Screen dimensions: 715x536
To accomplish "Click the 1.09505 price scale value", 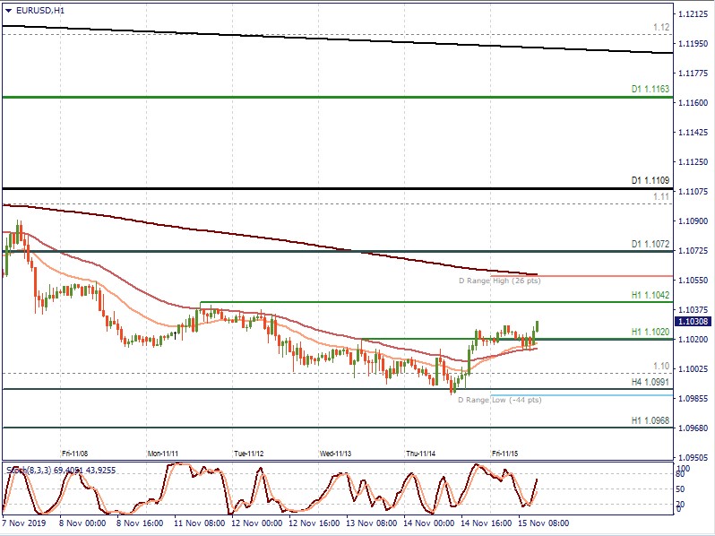I will [x=693, y=457].
